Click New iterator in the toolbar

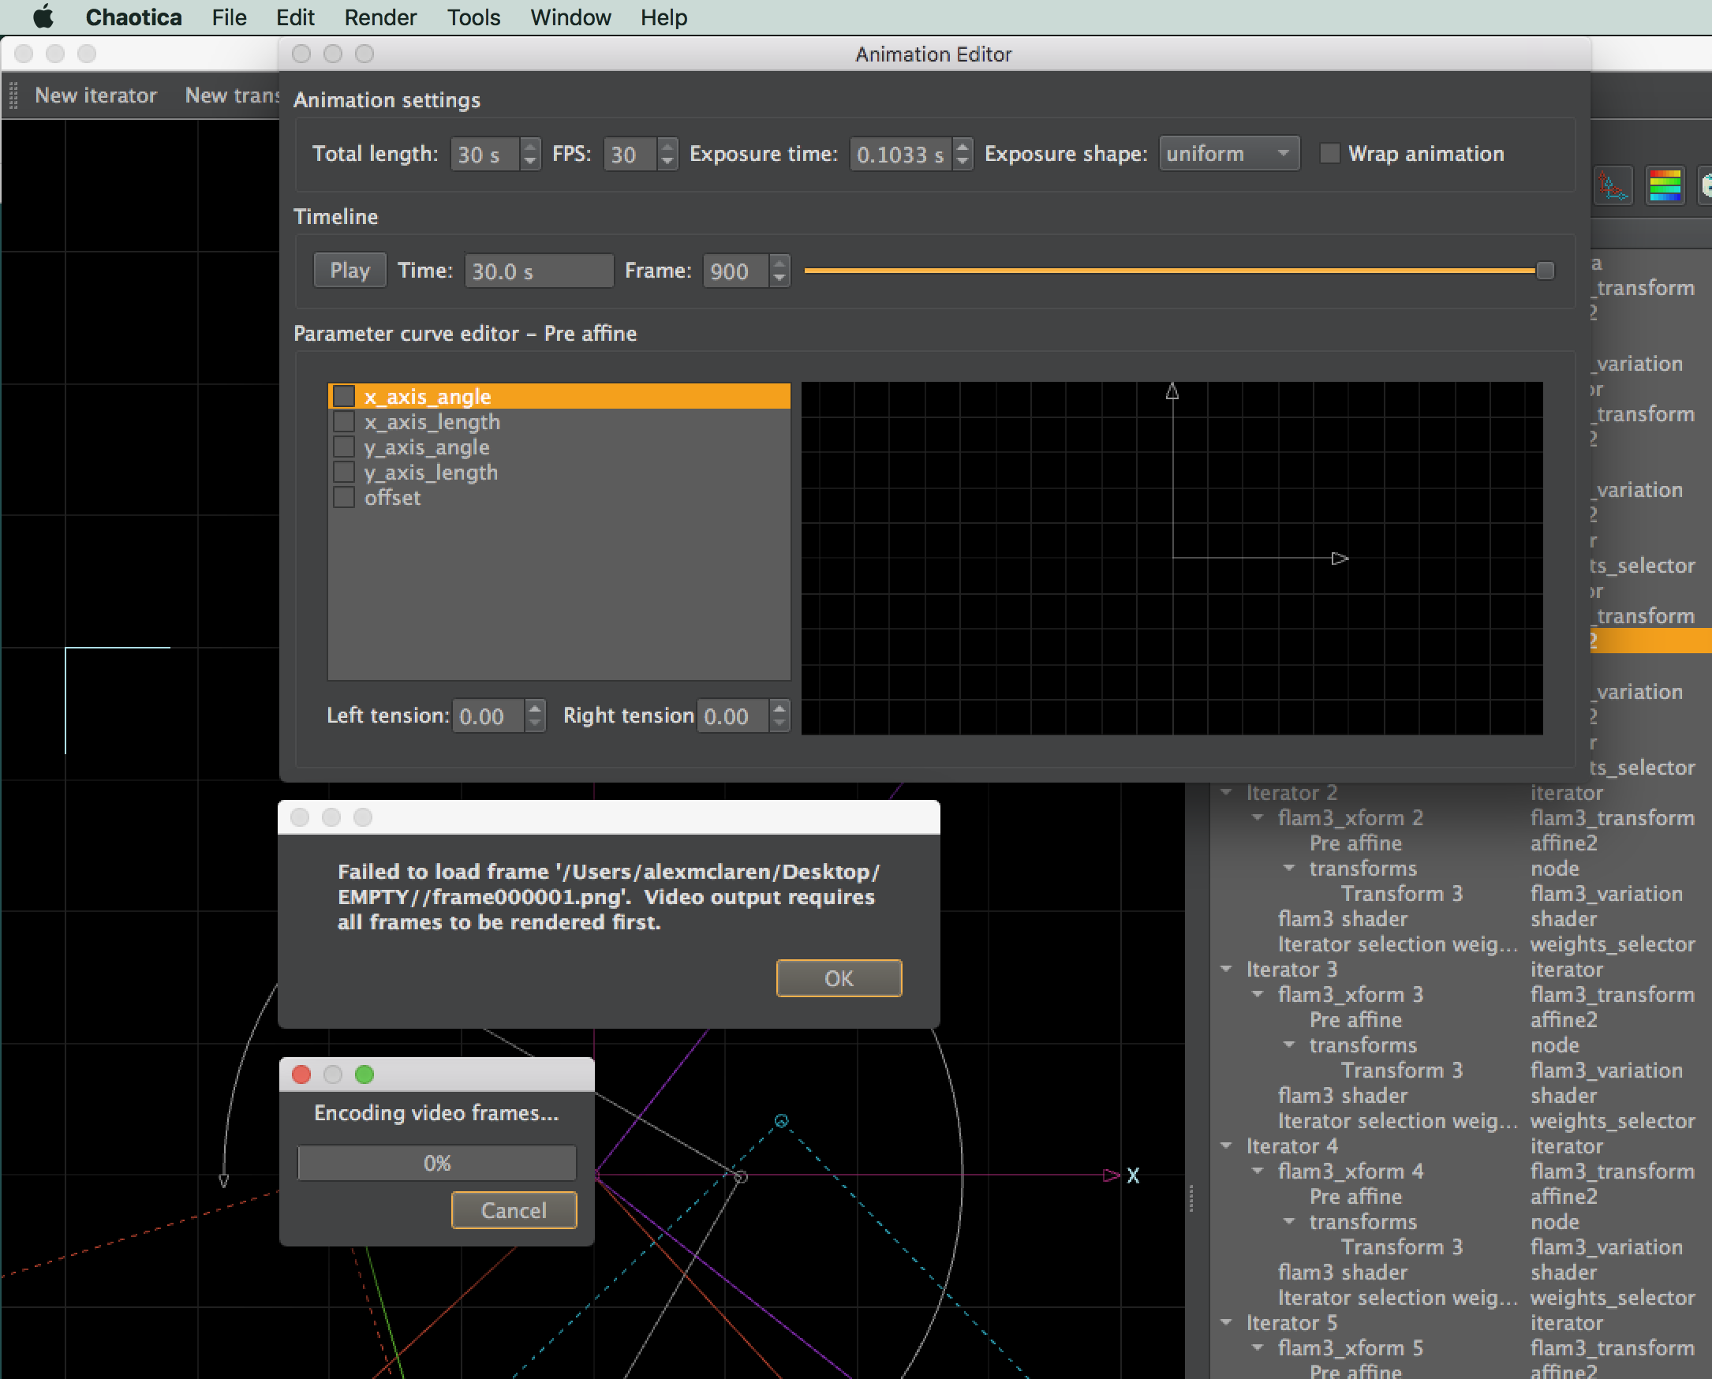pos(95,95)
